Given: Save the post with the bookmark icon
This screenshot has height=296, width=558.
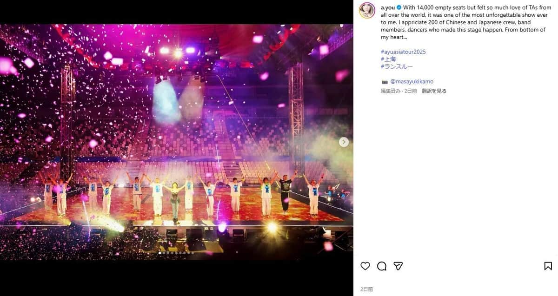Looking at the screenshot, I should click(x=547, y=266).
